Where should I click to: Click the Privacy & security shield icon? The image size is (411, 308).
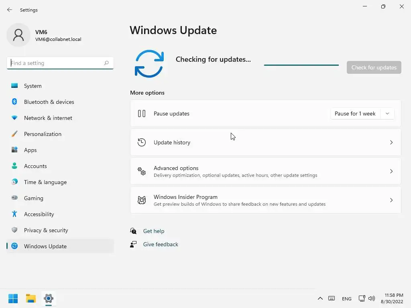(x=14, y=230)
